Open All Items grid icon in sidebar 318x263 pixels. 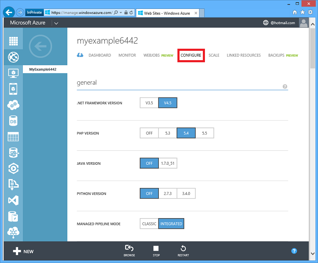pyautogui.click(x=14, y=41)
